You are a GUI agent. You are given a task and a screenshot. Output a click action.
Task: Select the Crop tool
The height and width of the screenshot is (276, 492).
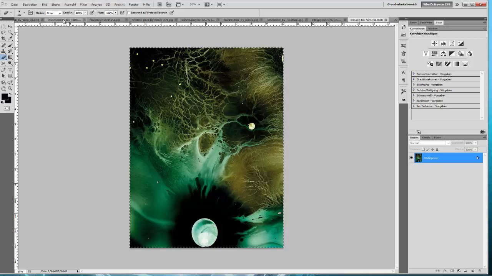click(x=3, y=39)
